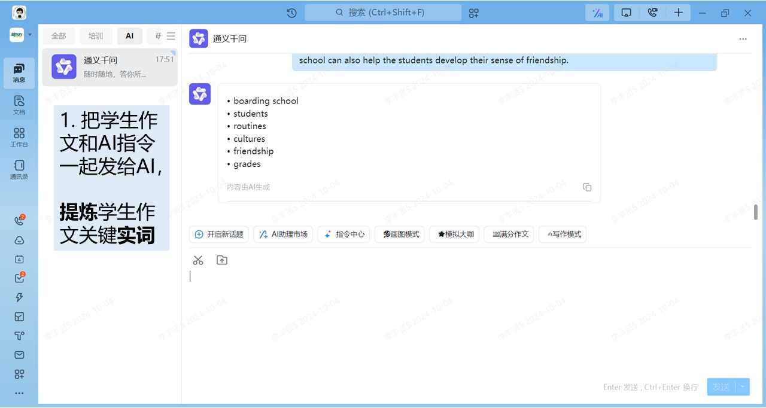Click the scissors screenshot icon
This screenshot has height=408, width=766.
pos(198,260)
